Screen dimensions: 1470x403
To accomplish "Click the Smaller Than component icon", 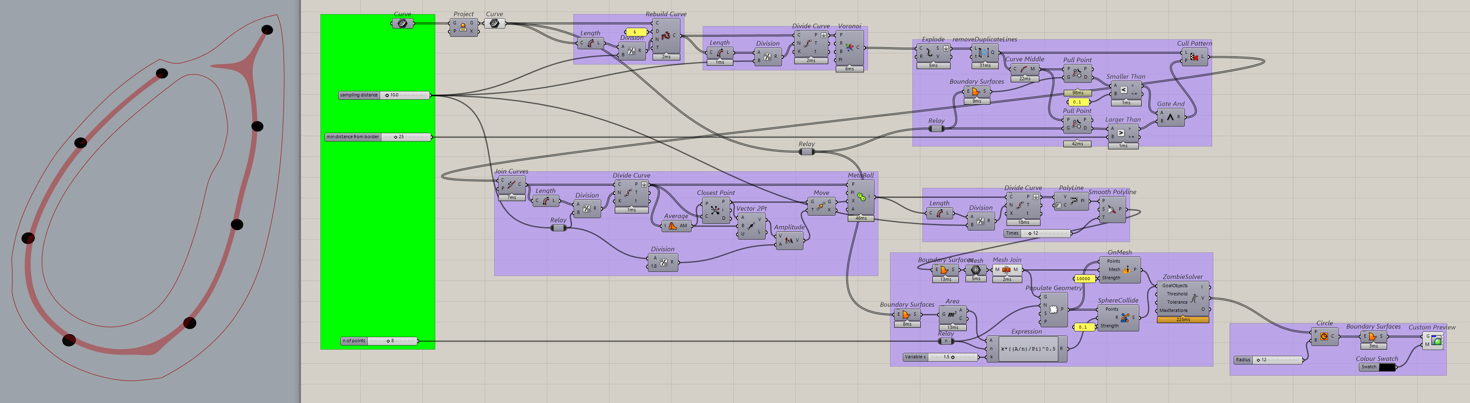I will [1123, 89].
